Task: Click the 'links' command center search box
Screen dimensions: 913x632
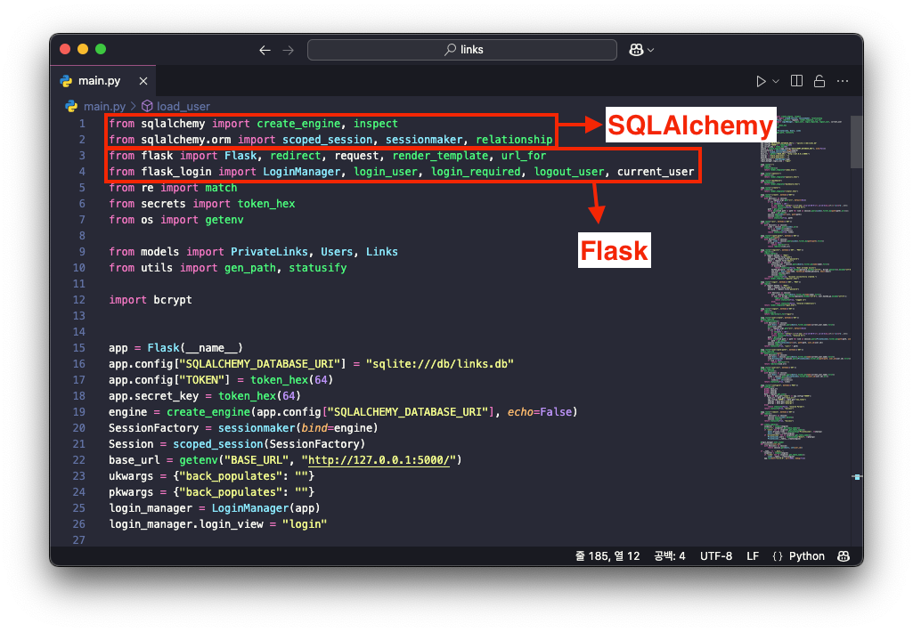Action: pos(461,50)
